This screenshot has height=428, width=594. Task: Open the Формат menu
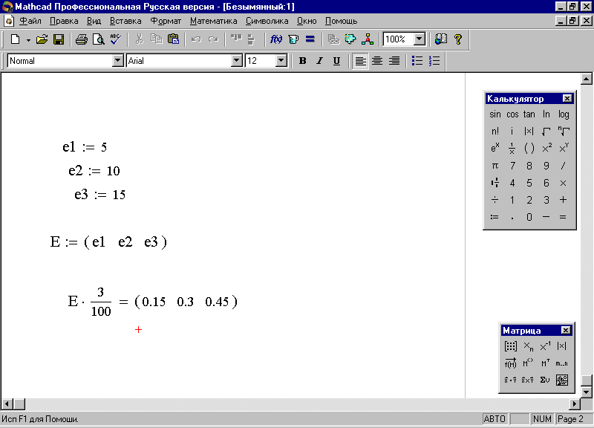pos(166,21)
